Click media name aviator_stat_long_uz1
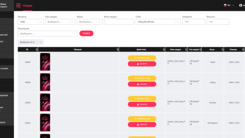The width and height of the screenshot is (245, 138). 176,82
